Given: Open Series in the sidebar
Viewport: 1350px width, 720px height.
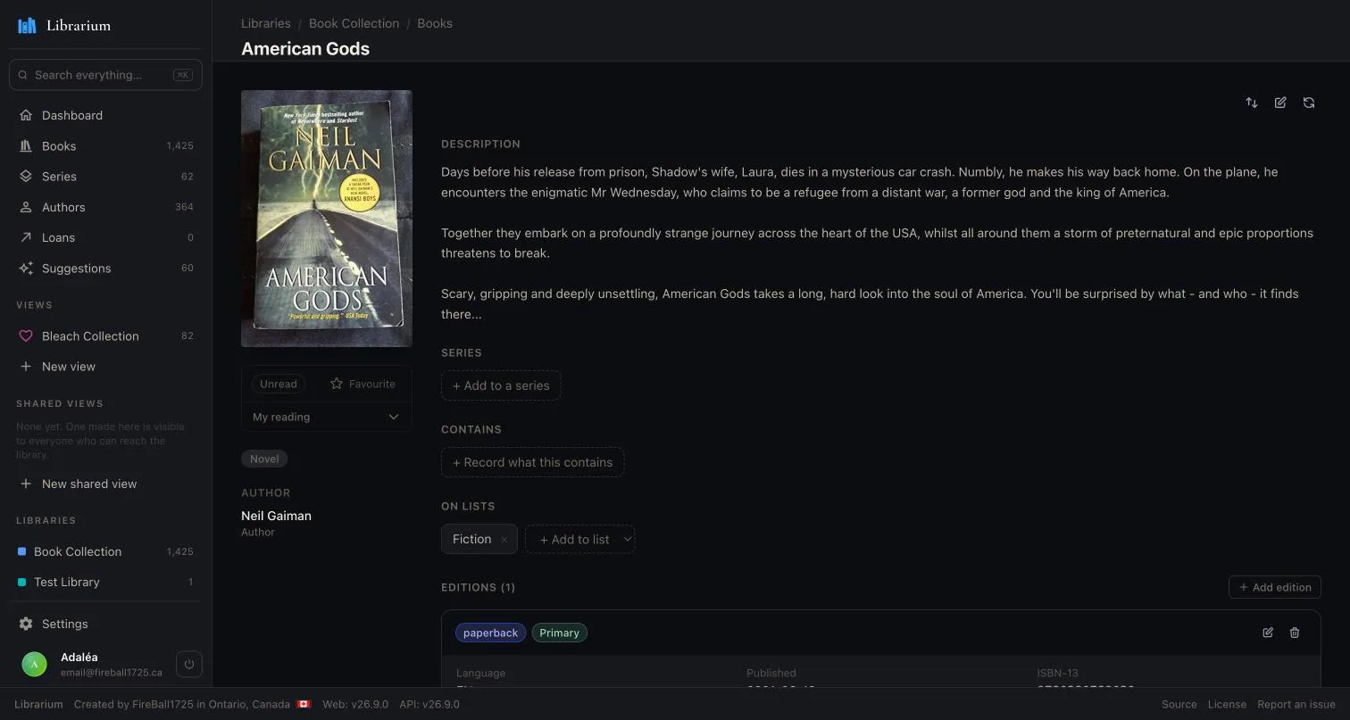Looking at the screenshot, I should click(x=105, y=176).
